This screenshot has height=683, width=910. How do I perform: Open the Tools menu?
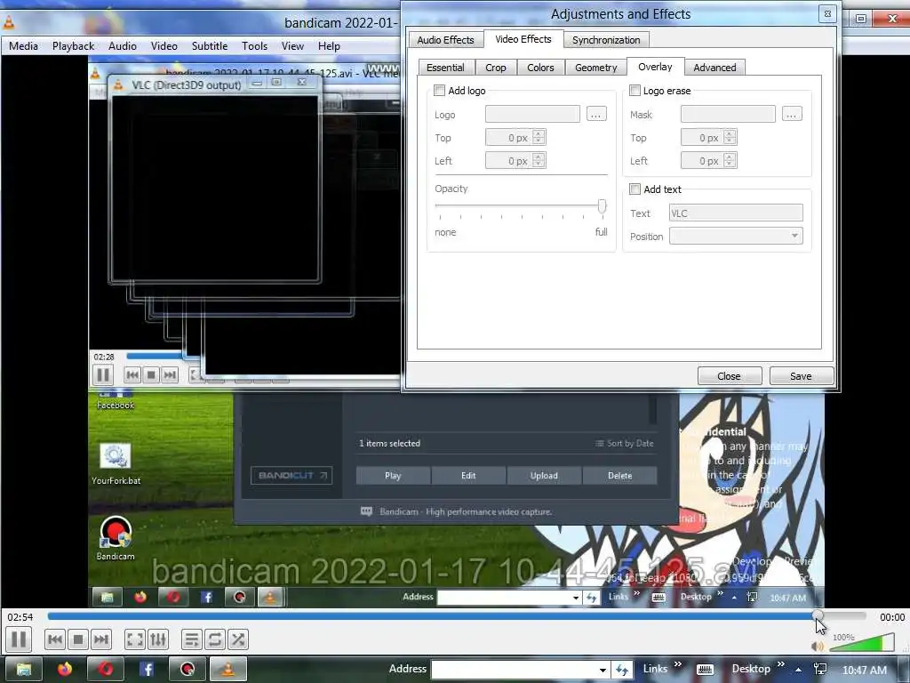point(254,46)
